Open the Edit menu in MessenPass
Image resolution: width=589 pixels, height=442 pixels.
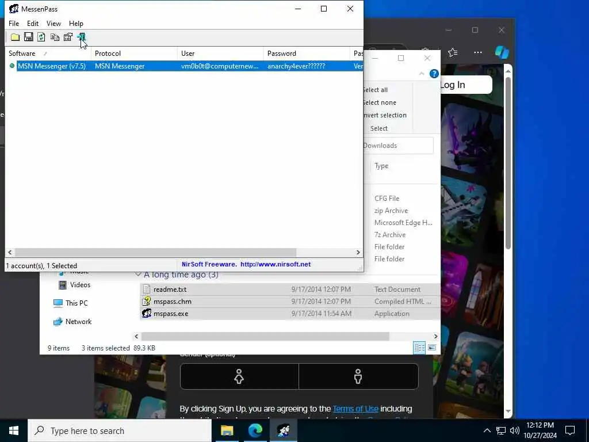click(x=33, y=23)
